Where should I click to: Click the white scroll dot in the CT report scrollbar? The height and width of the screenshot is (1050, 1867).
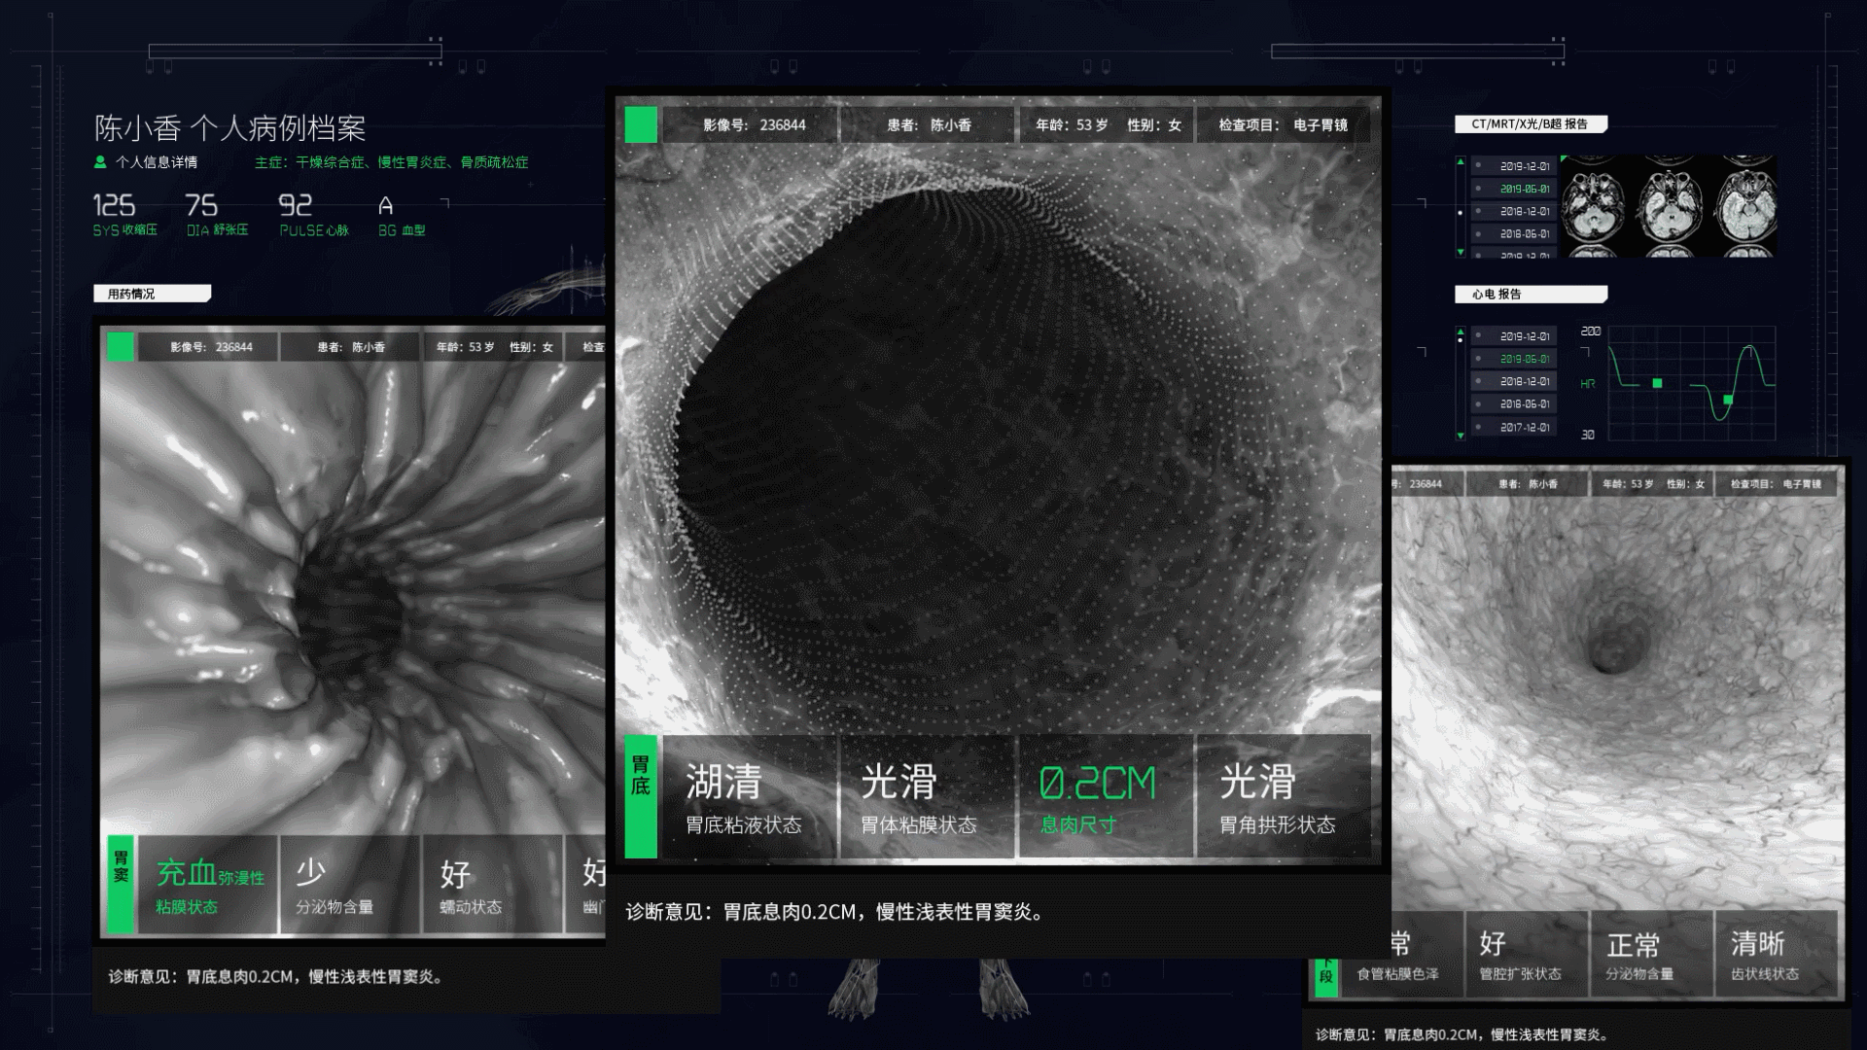[1460, 212]
